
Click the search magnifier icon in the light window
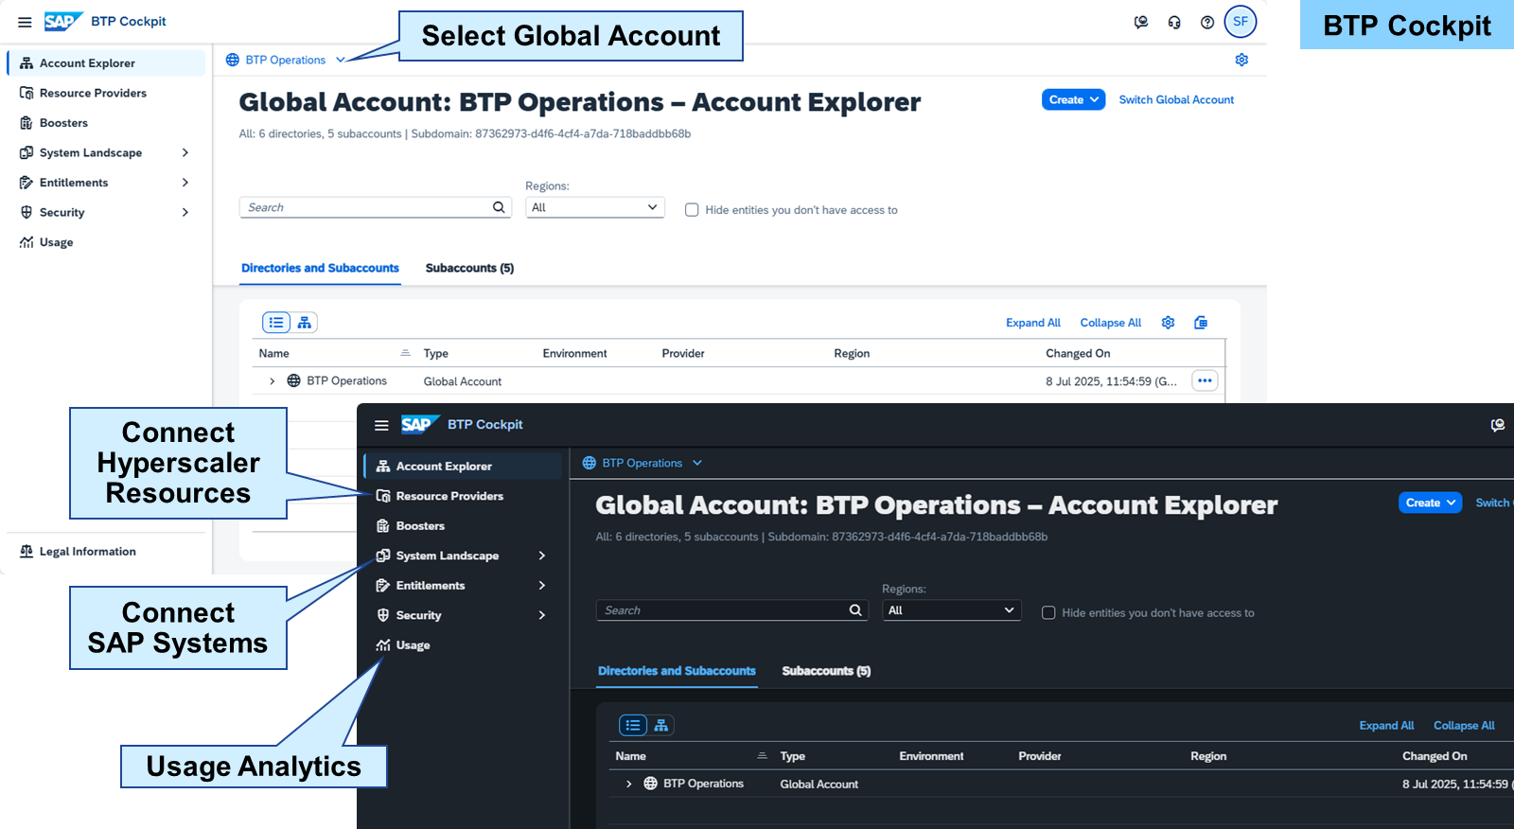(499, 207)
